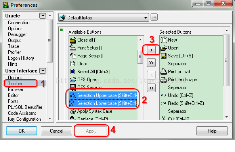This screenshot has height=152, width=235.
Task: Click the Save floppy disk icon
Action: 164,56
